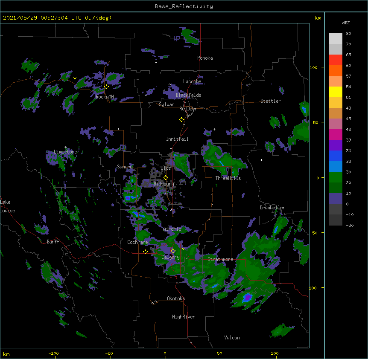Click the 50 tick label on bottom axis
Screen dimensions: 368x359
pos(219,353)
